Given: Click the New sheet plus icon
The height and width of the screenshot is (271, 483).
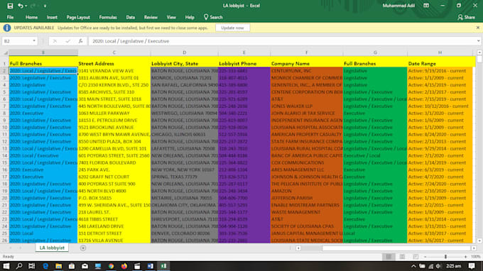Looking at the screenshot, I should click(x=83, y=248).
